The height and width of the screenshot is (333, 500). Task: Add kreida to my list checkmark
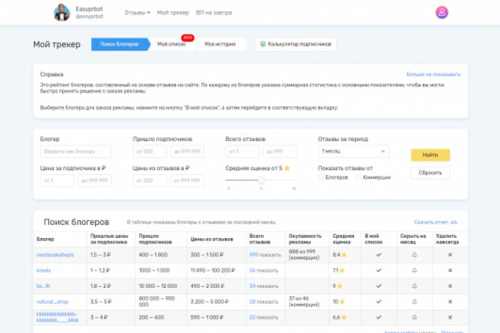(378, 271)
